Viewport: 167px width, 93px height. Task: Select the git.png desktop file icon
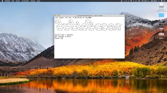point(161,34)
